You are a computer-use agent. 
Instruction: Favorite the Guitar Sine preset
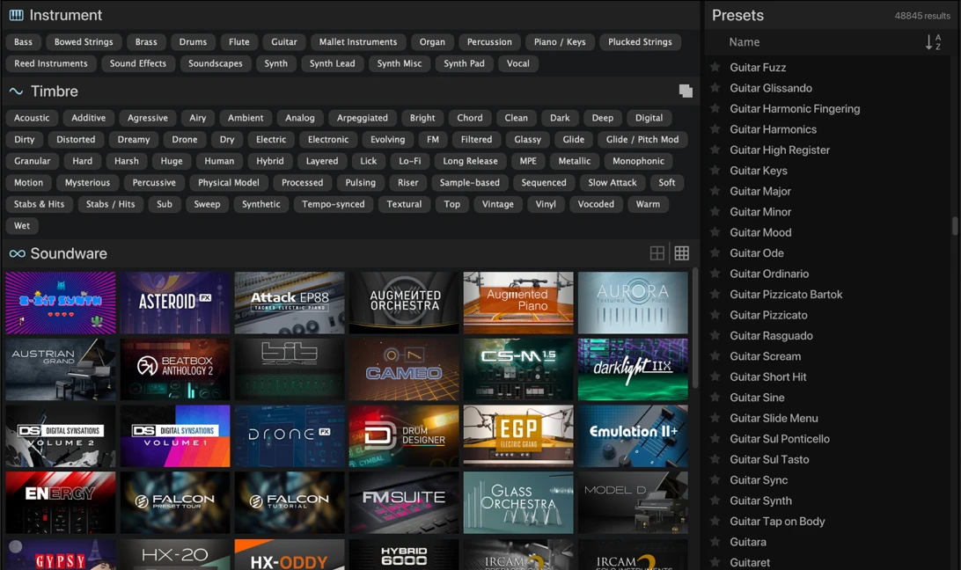(x=715, y=398)
